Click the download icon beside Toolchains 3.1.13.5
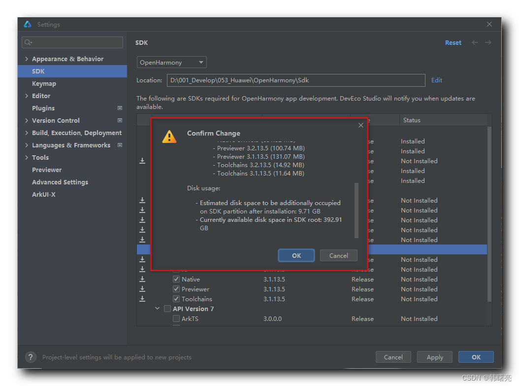The height and width of the screenshot is (386, 519). click(x=142, y=299)
